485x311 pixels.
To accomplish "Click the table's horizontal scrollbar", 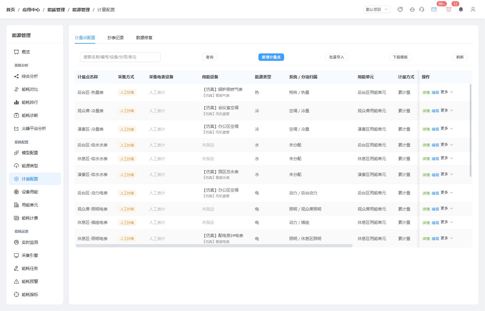I will click(214, 246).
